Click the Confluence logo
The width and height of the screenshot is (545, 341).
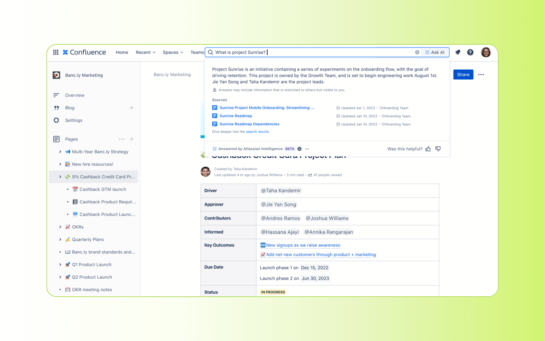(x=84, y=52)
